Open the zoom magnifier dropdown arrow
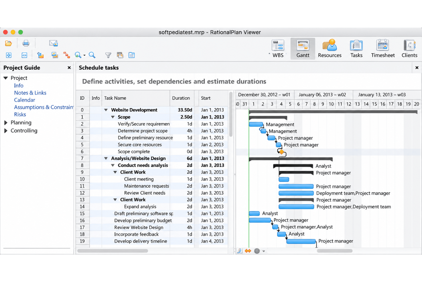Image resolution: width=422 pixels, height=282 pixels. (84, 55)
